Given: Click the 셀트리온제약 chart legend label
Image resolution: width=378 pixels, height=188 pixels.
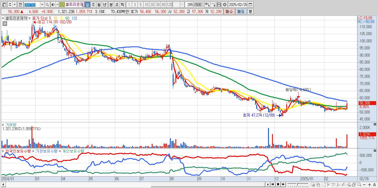Looking at the screenshot, I should 16,18.
